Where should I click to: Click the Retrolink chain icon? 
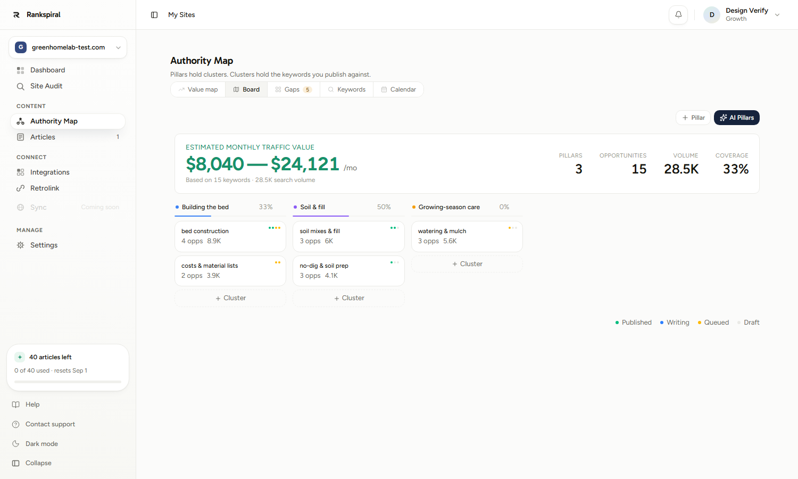click(21, 188)
